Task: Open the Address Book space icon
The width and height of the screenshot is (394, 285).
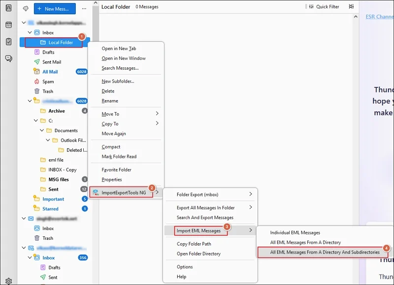Action: pyautogui.click(x=8, y=8)
